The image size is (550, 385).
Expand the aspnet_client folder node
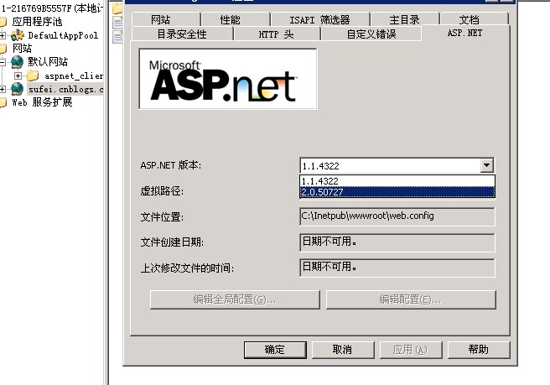(18, 75)
